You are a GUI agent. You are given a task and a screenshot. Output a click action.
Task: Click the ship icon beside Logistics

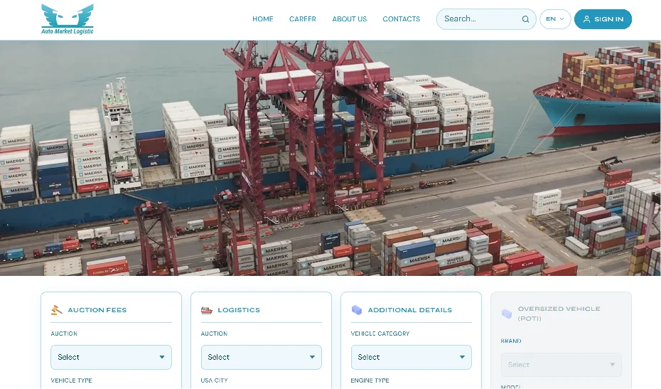click(x=207, y=310)
